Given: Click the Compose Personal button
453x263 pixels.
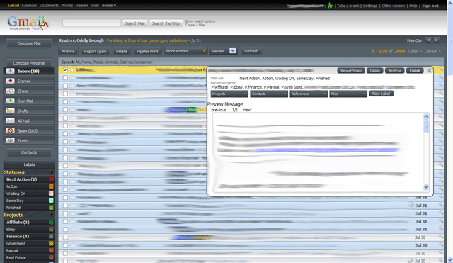Looking at the screenshot, I should coord(29,63).
